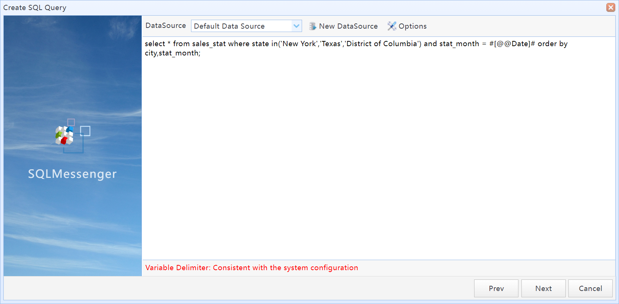Viewport: 619px width, 304px height.
Task: Click the Options label
Action: (413, 26)
